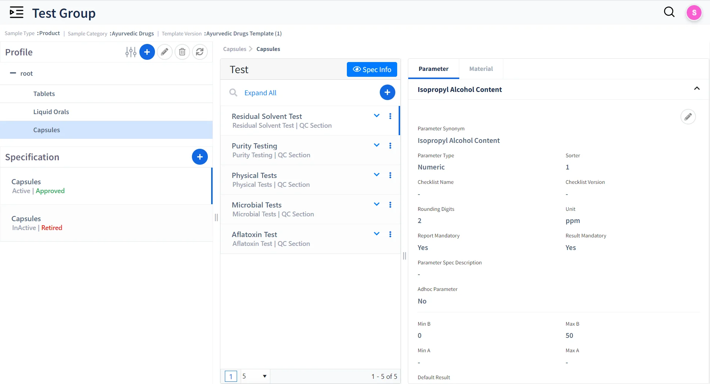
Task: Click the Spec Info button
Action: coord(372,69)
